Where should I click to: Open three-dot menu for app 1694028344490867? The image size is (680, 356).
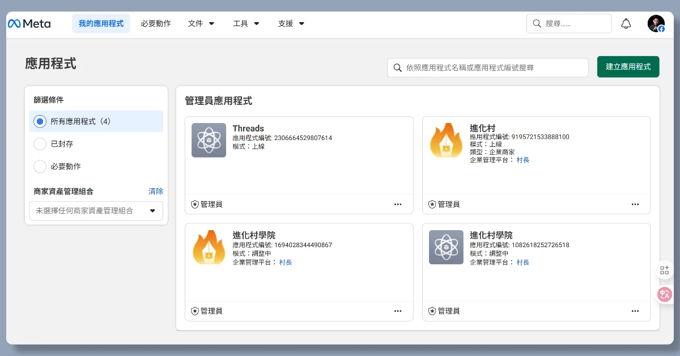(398, 311)
